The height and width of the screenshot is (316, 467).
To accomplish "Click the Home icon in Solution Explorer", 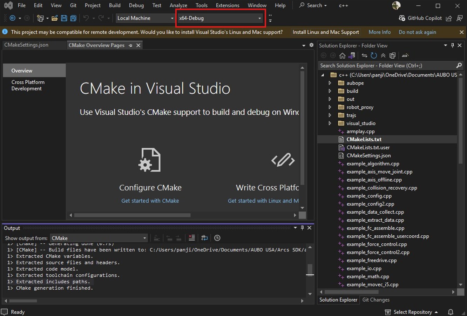I will point(343,55).
